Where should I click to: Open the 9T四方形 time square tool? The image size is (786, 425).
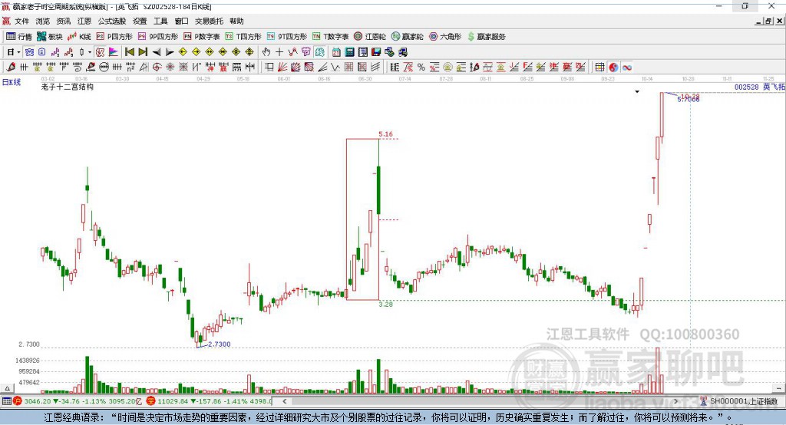[x=287, y=37]
